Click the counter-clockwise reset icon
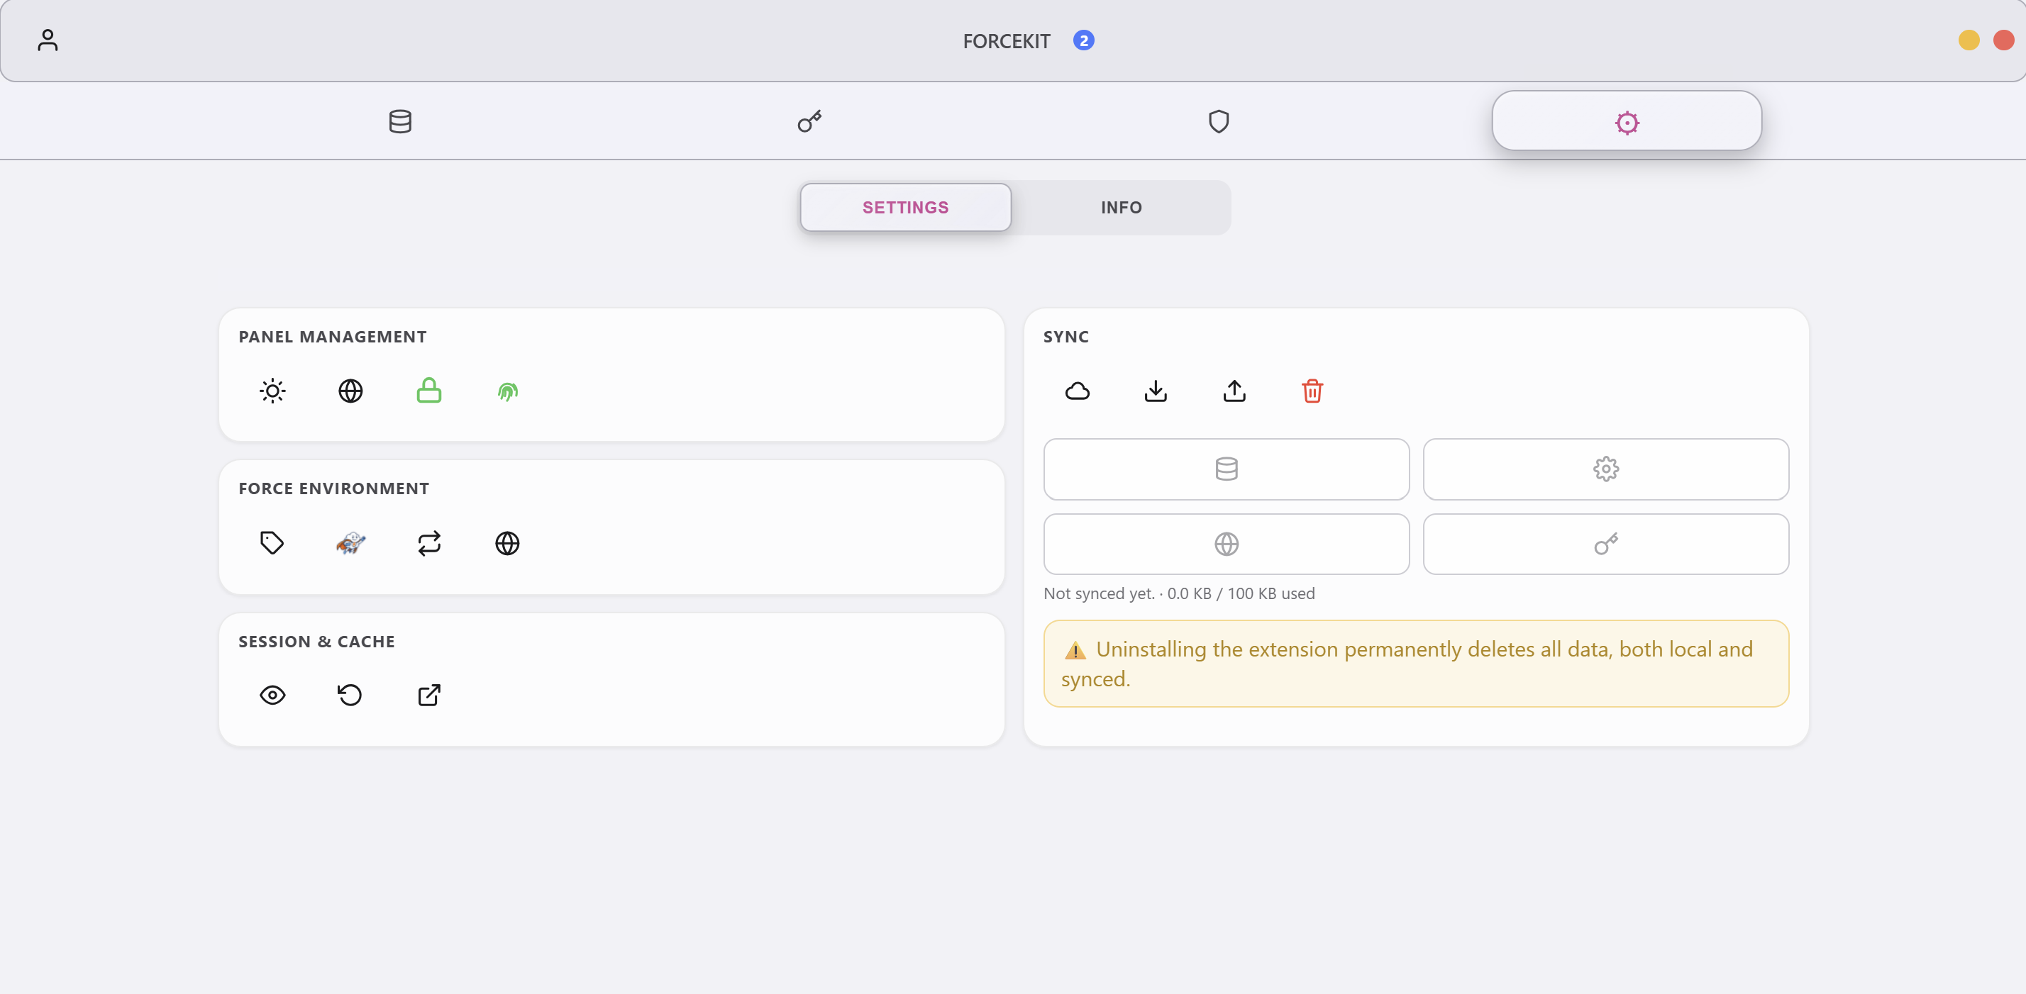This screenshot has height=994, width=2026. (350, 695)
